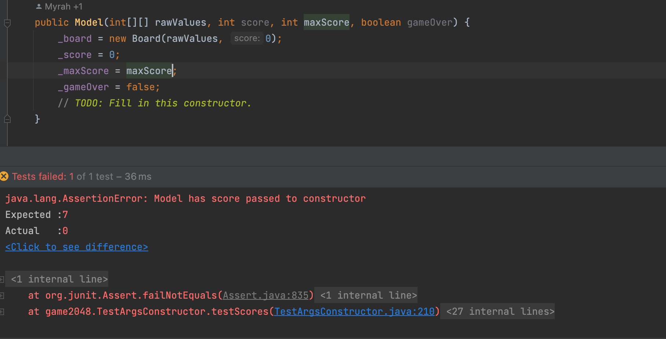
Task: Click the "Myrah +1" author hint
Action: coord(59,7)
